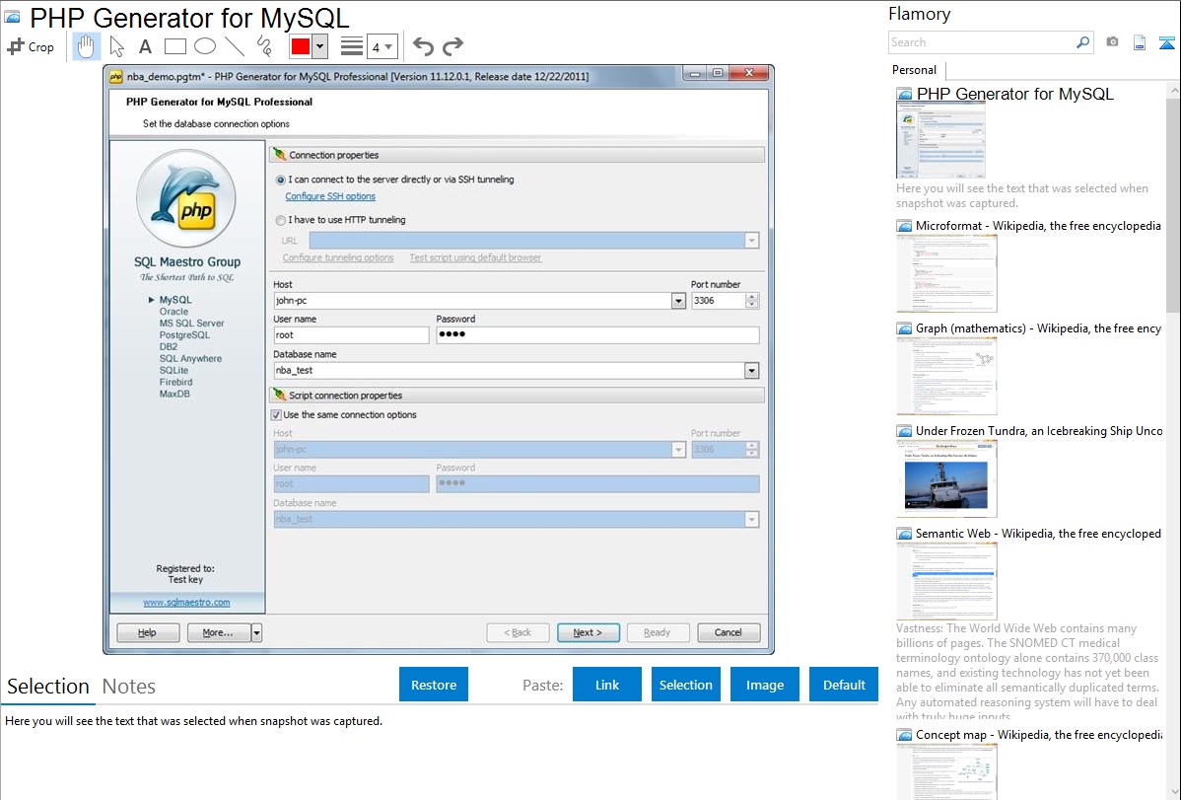1181x800 pixels.
Task: Click the Paste Default button
Action: click(x=844, y=685)
